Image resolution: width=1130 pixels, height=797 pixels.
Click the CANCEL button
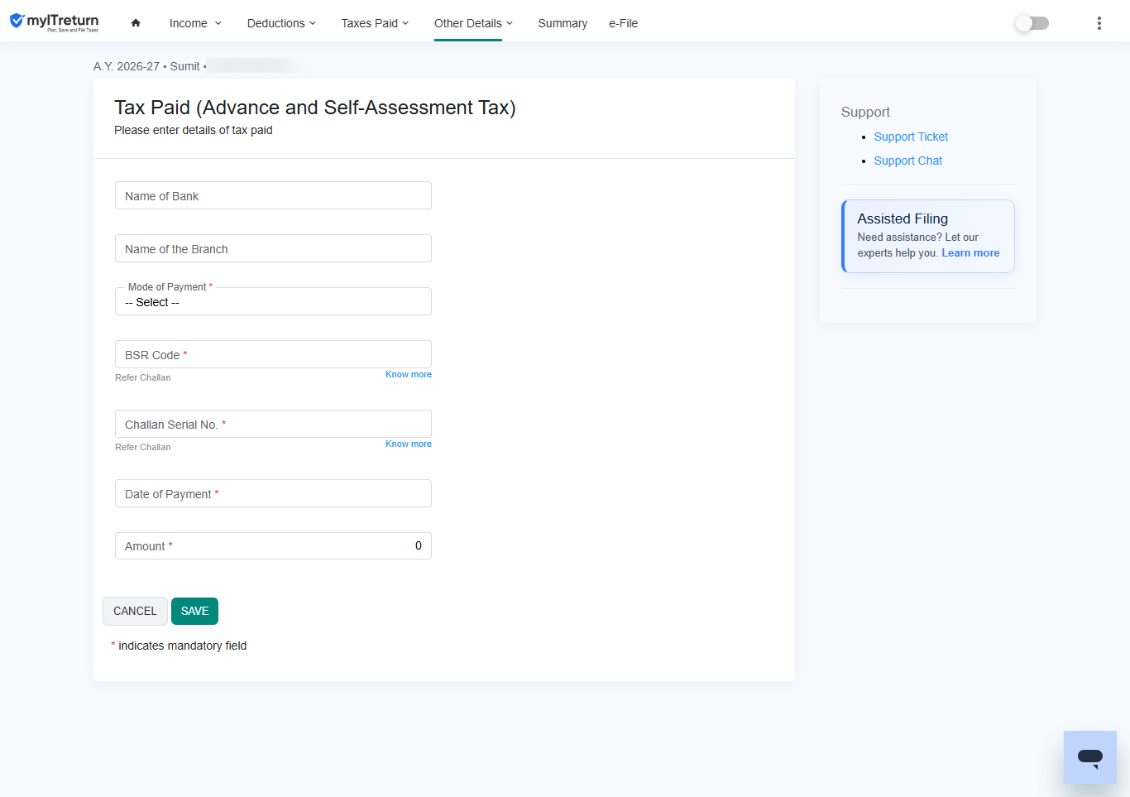click(x=135, y=611)
